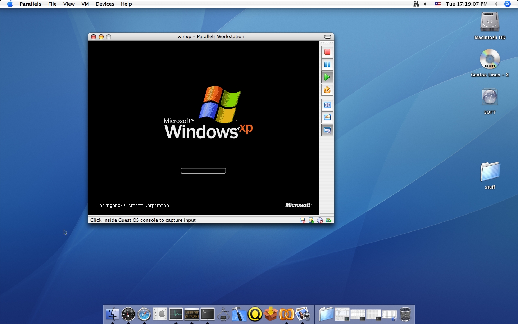Click the binoculars icon in menu bar

tap(416, 4)
